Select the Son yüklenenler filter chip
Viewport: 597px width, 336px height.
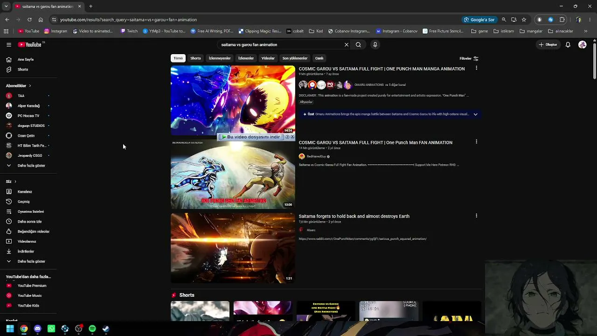point(295,58)
